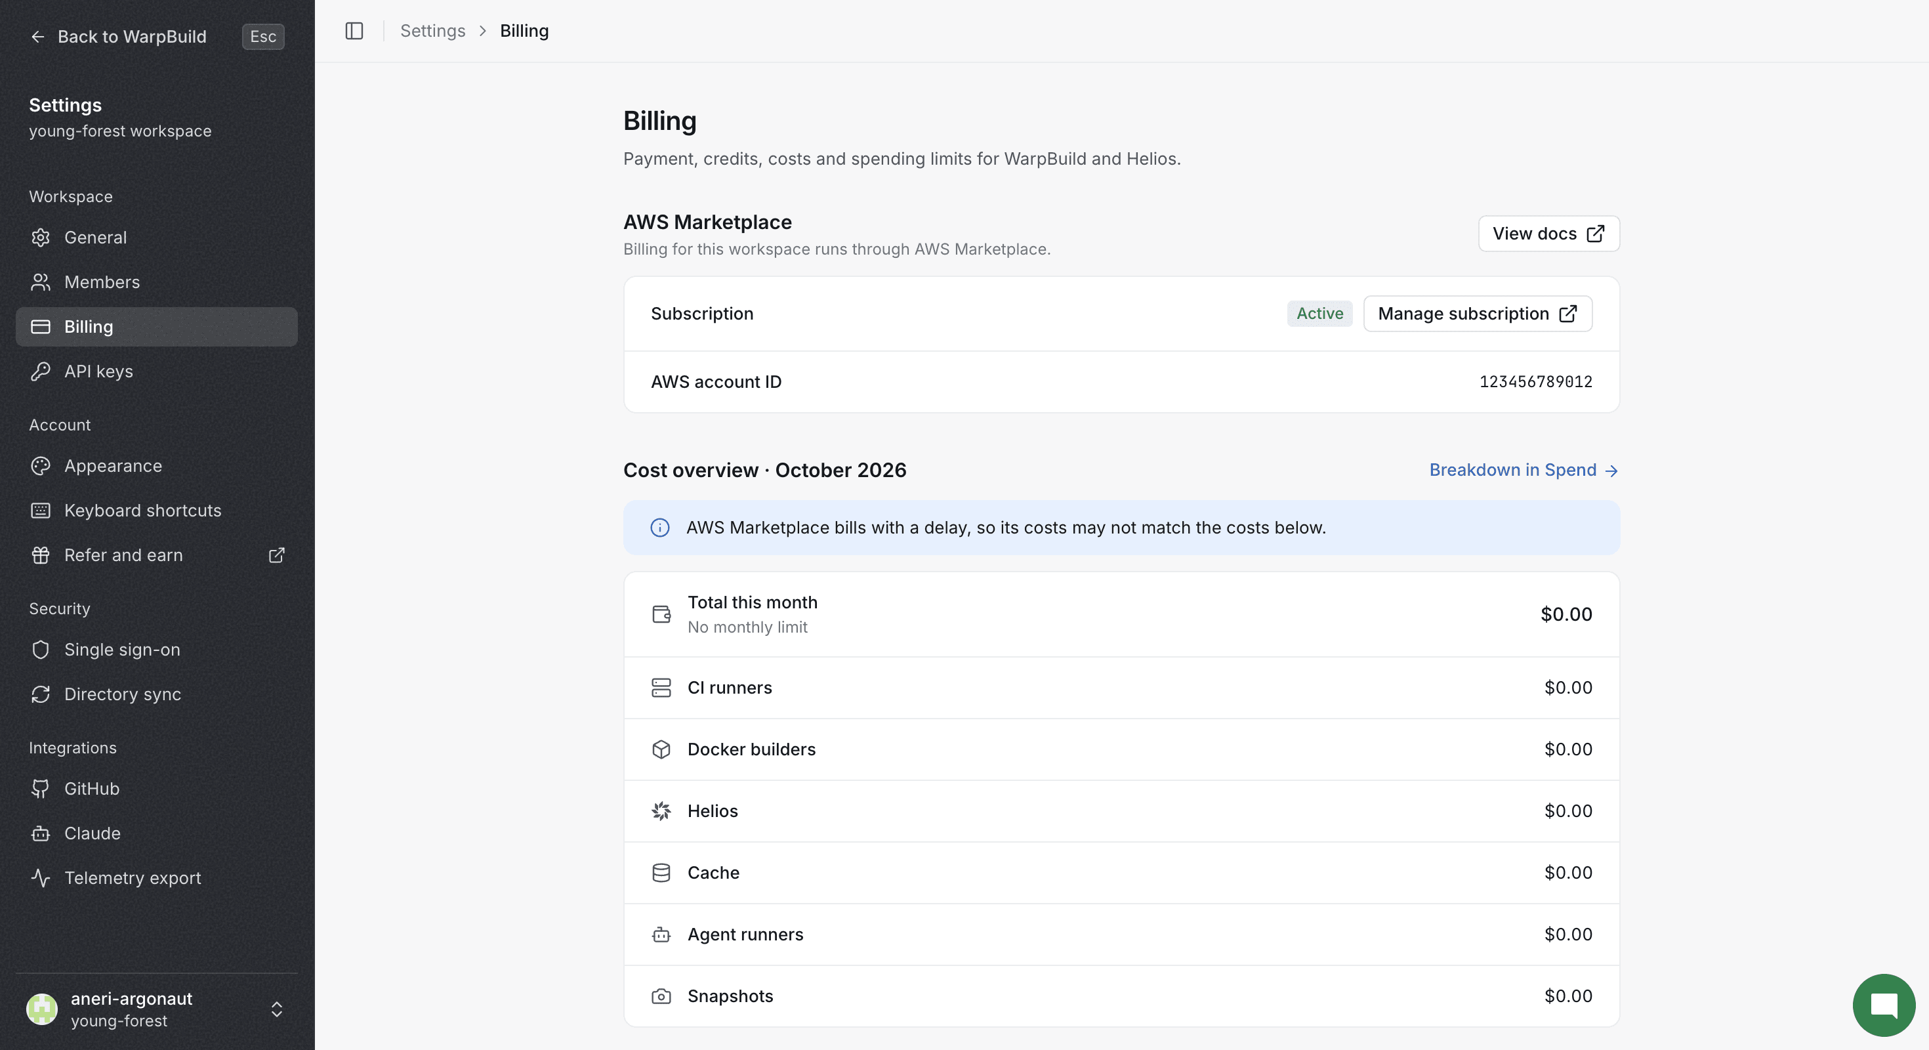Viewport: 1929px width, 1050px height.
Task: Open Directory sync settings
Action: (x=157, y=694)
